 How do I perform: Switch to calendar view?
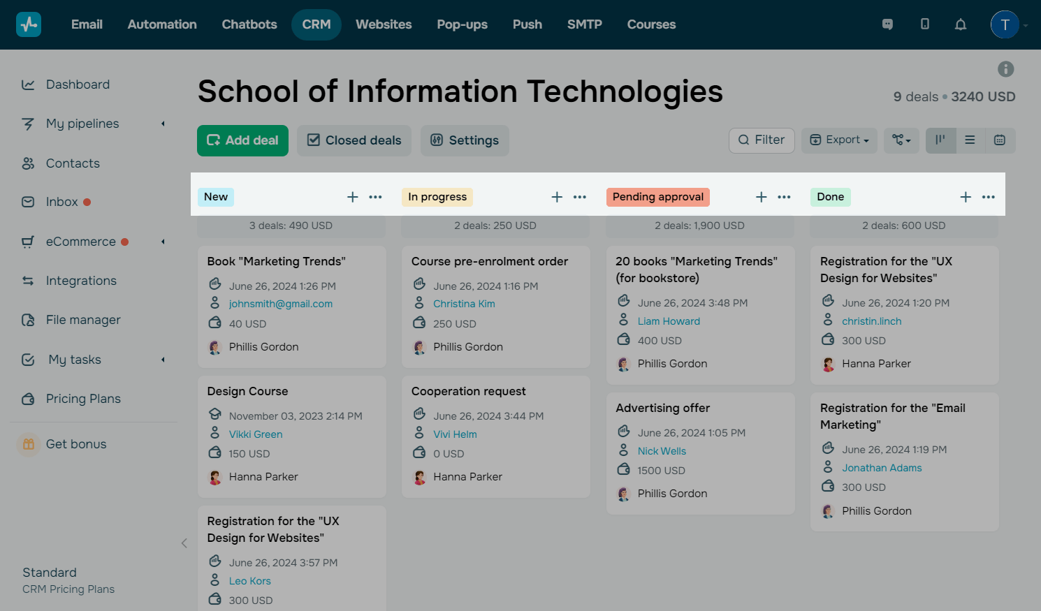point(1000,140)
